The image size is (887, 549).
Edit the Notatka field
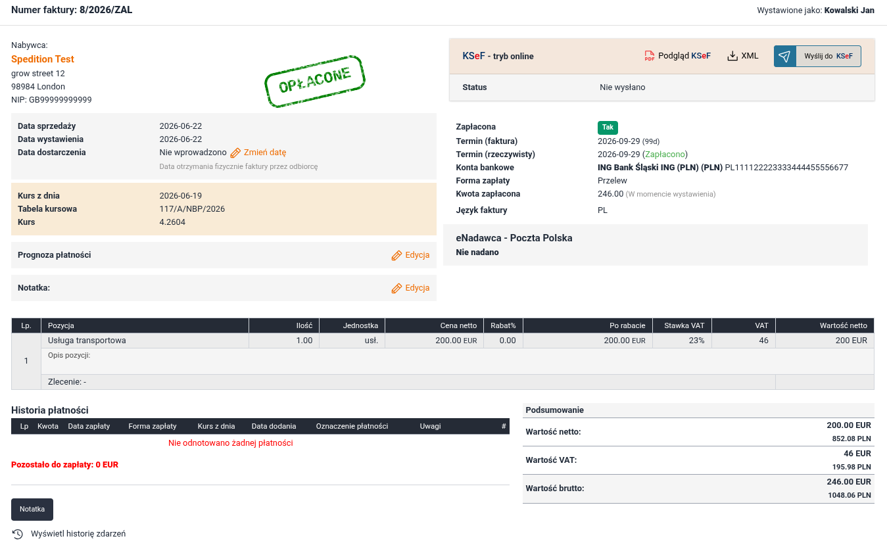[417, 288]
